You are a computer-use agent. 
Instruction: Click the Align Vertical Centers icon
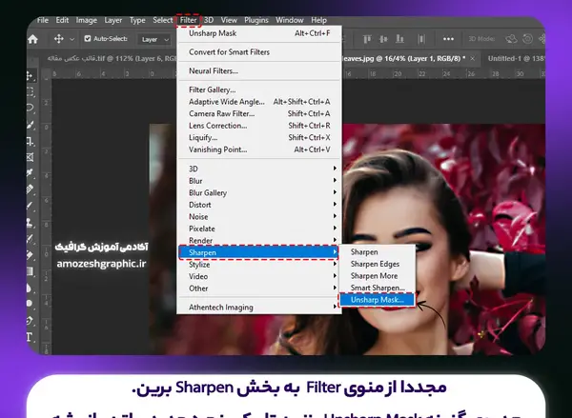[383, 39]
